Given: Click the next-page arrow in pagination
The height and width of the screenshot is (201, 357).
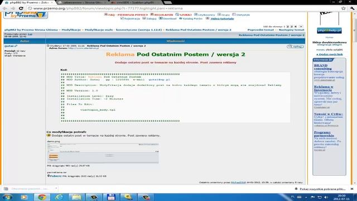Looking at the screenshot, I should click(x=301, y=27).
